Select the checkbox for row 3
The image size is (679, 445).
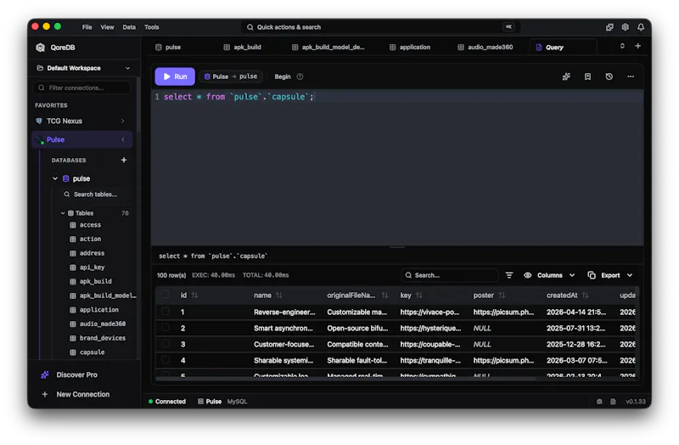(x=165, y=344)
